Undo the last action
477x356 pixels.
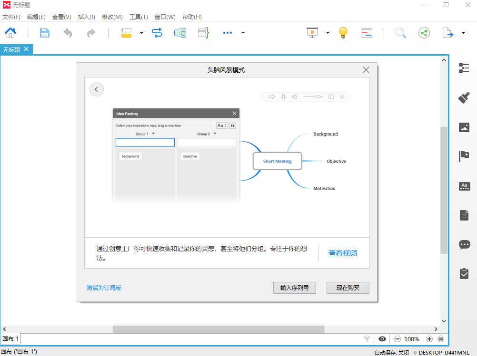tap(68, 33)
